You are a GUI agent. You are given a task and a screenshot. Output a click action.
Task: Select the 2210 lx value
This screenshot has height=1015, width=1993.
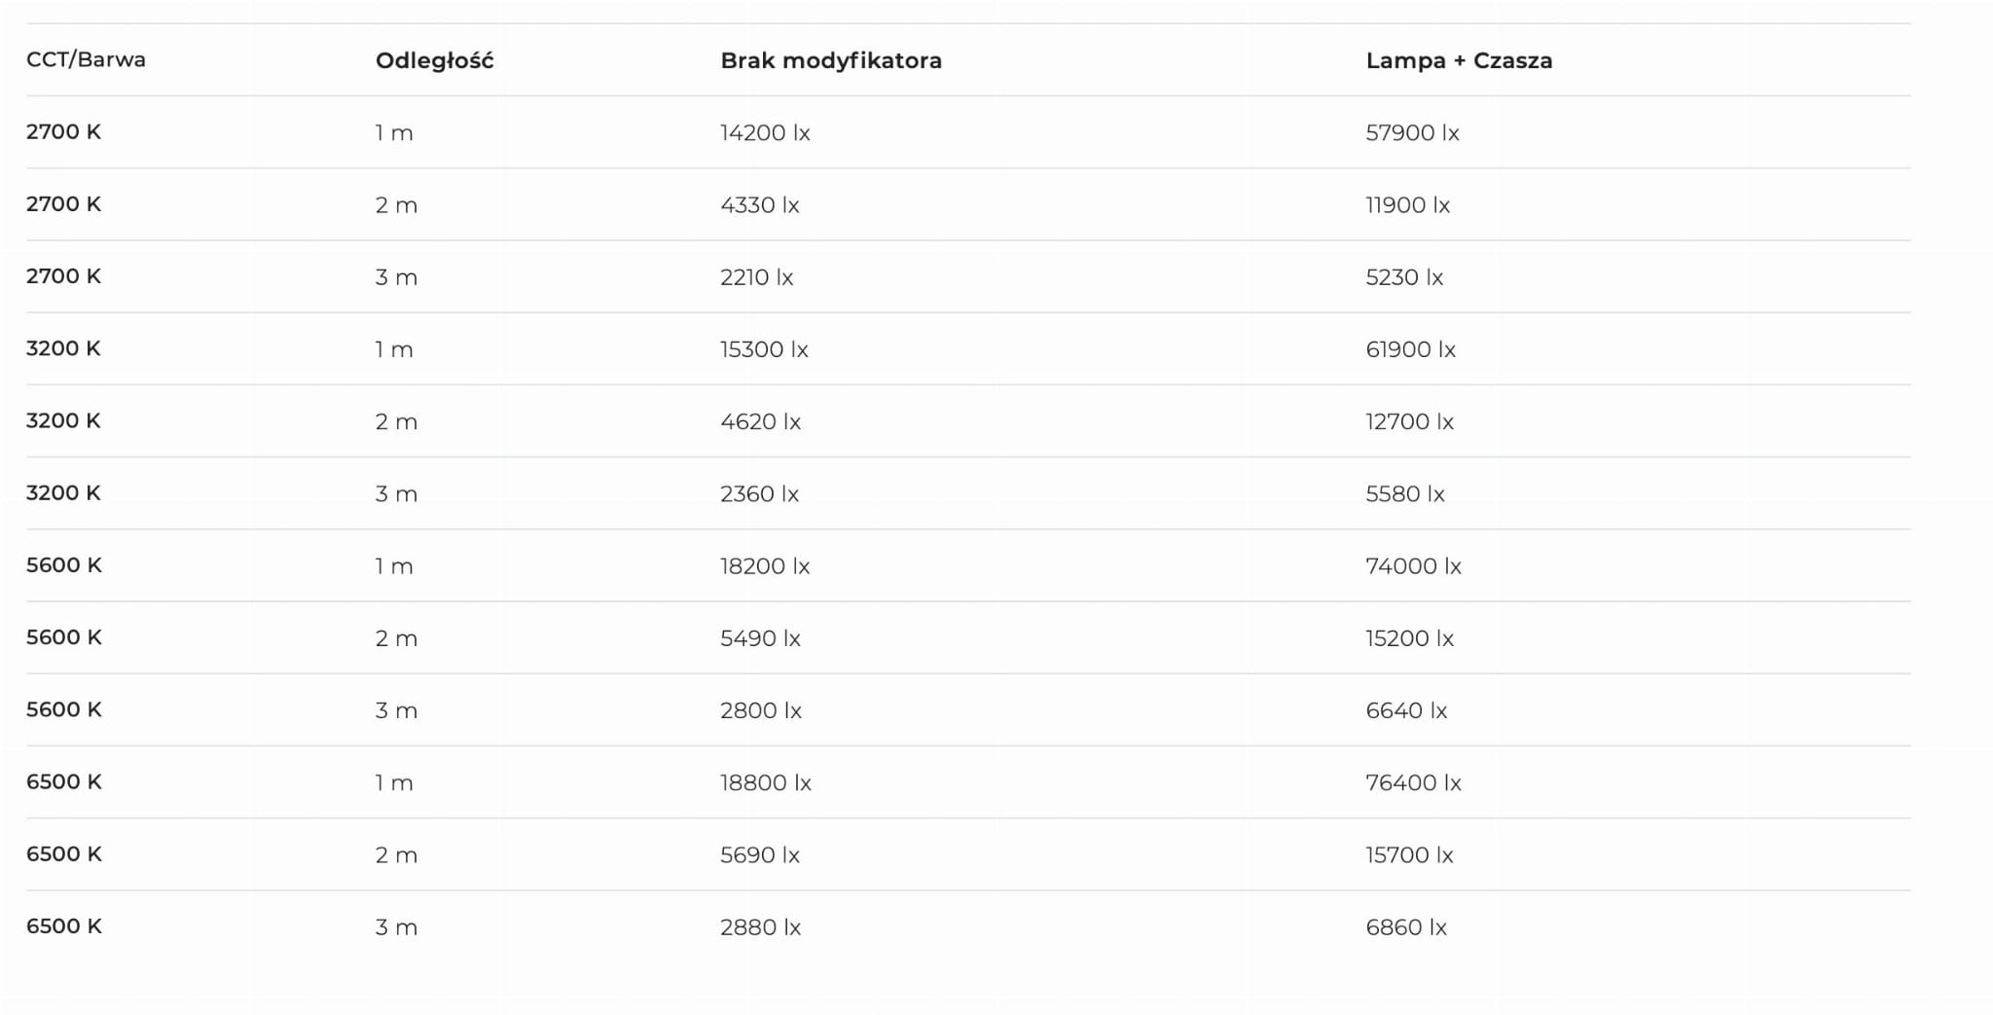coord(757,277)
